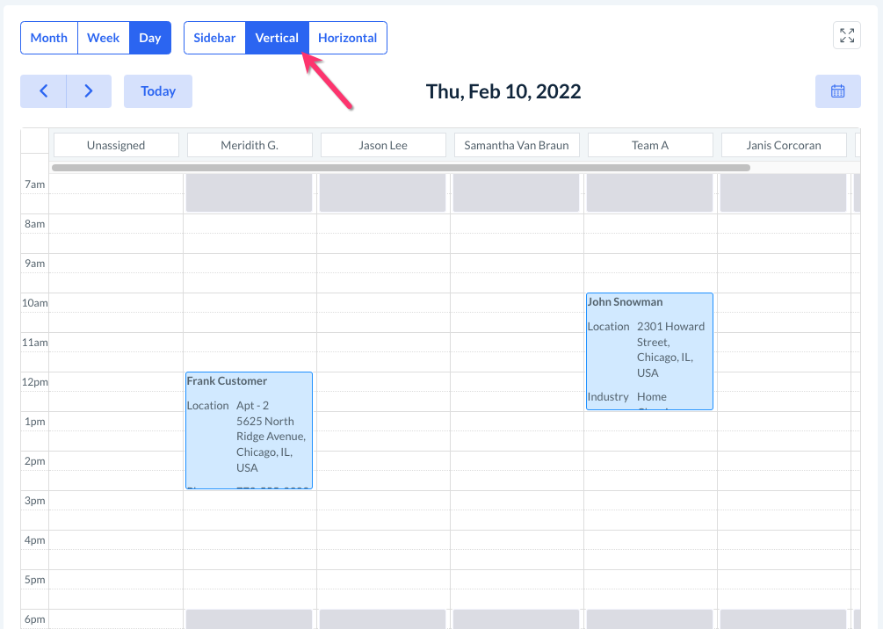
Task: Click the fullscreen expand icon
Action: [x=847, y=35]
